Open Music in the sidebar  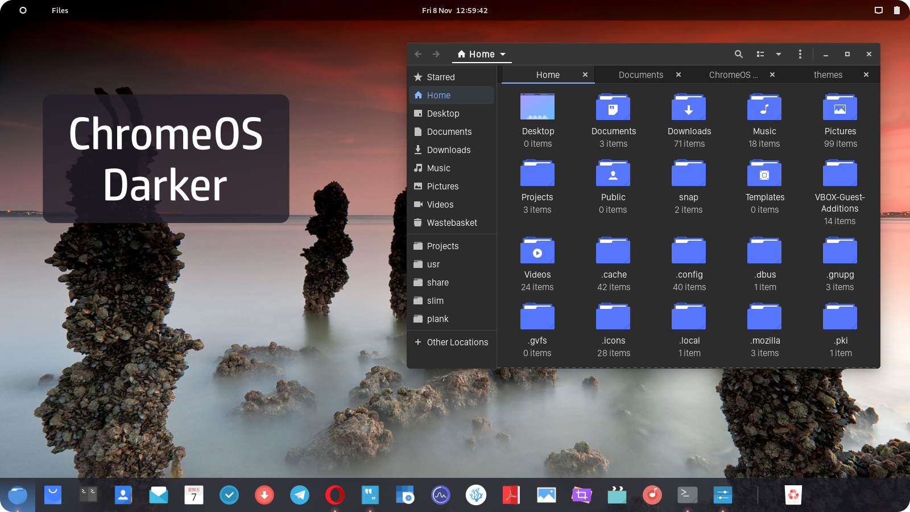point(452,168)
